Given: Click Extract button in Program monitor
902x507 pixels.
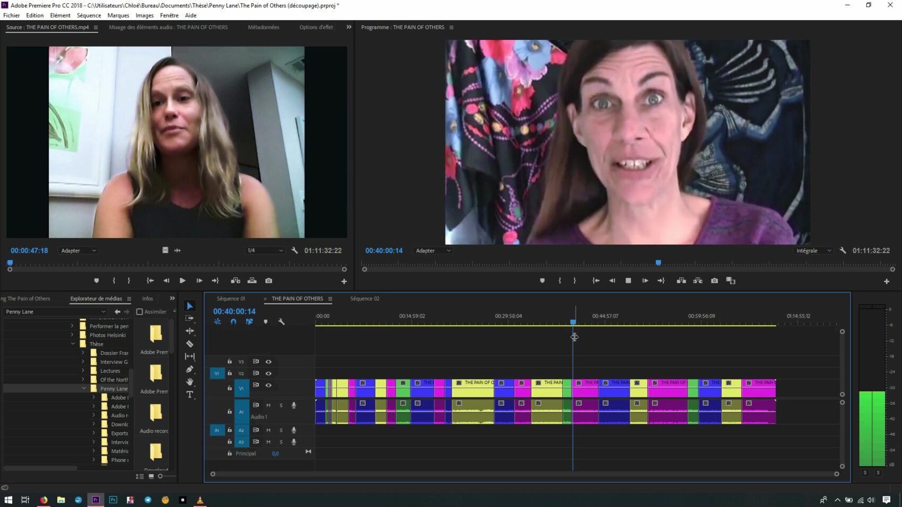Looking at the screenshot, I should (698, 281).
